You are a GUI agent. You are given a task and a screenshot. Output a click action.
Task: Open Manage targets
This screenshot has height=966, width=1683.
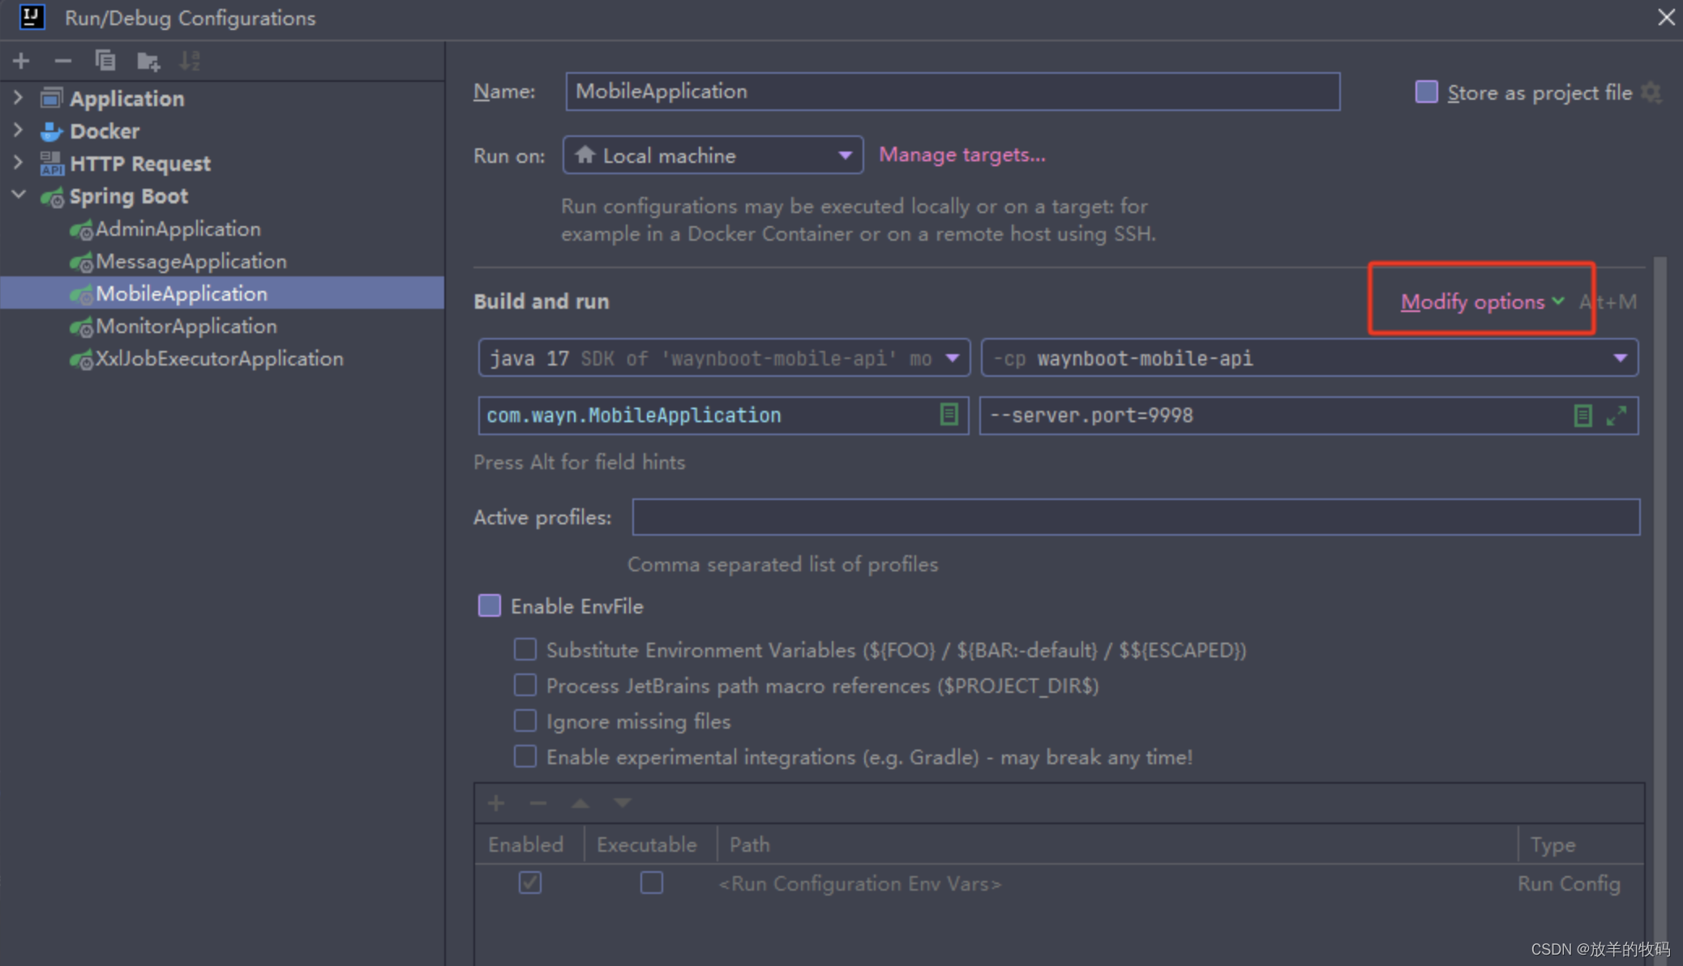[962, 154]
